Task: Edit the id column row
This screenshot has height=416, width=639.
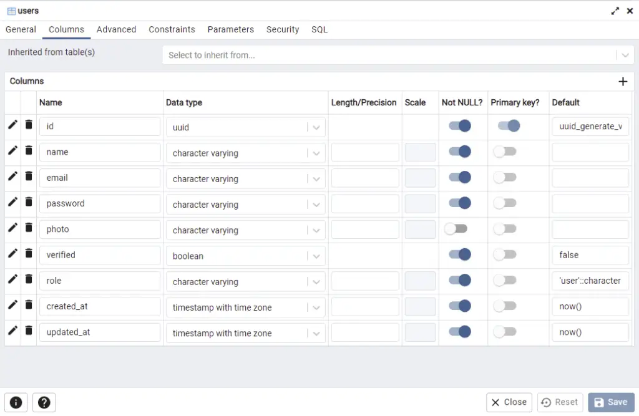Action: (x=12, y=125)
